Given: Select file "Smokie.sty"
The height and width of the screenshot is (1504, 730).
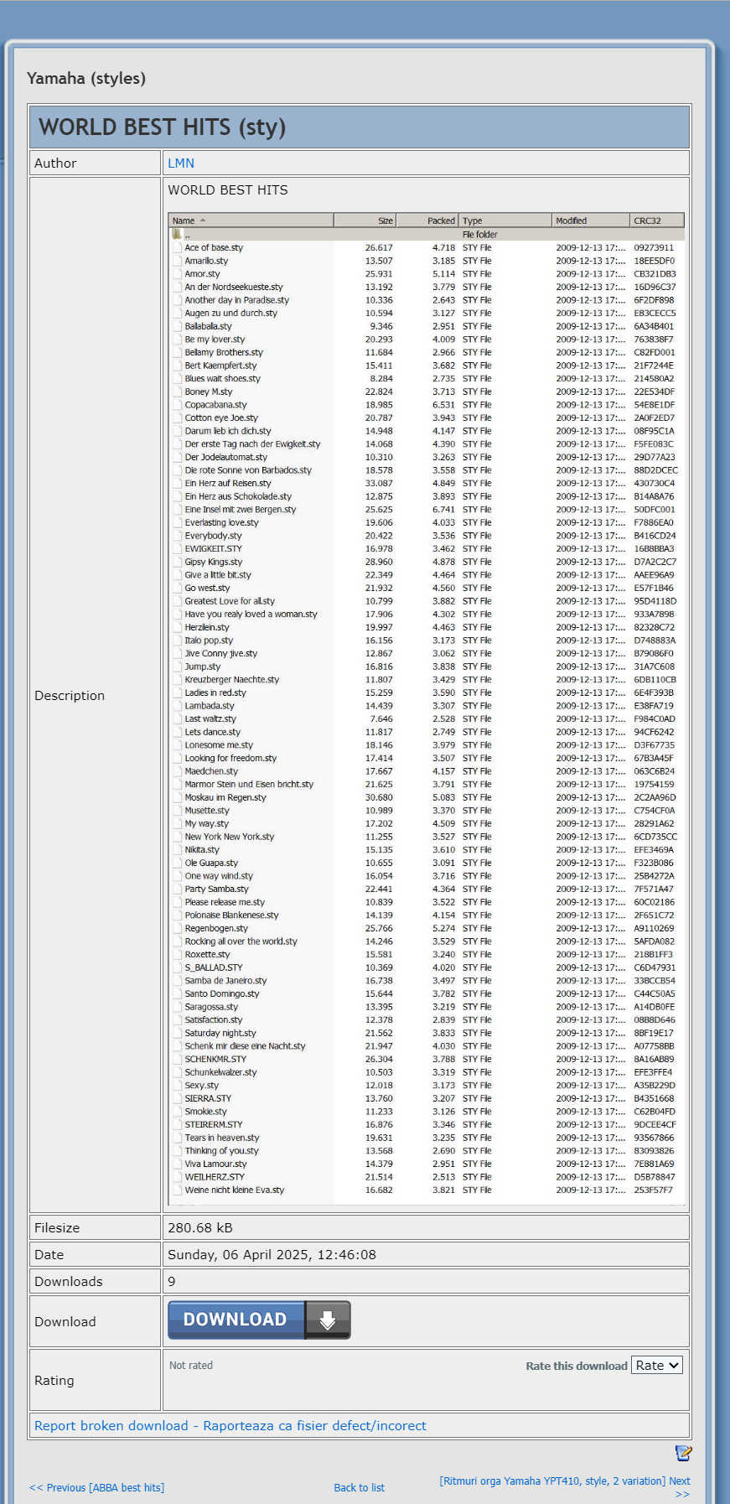Looking at the screenshot, I should pos(205,1112).
